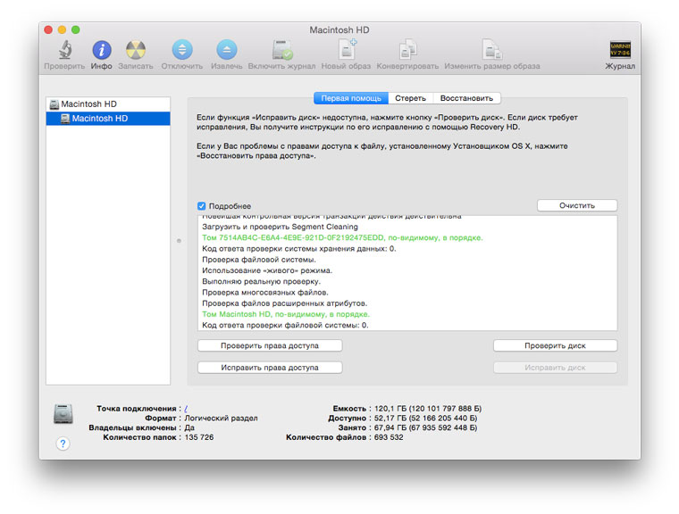The width and height of the screenshot is (679, 514).
Task: Toggle the Подробнее checkbox
Action: coord(202,206)
